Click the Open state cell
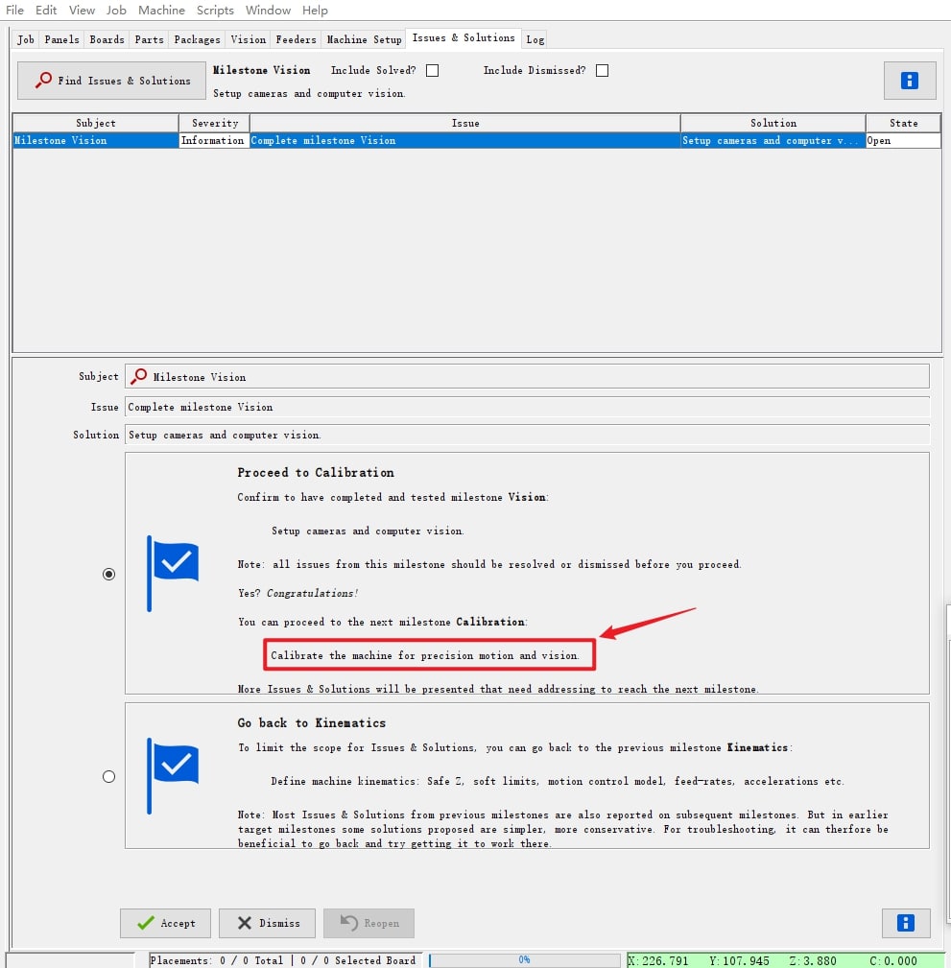The image size is (951, 968). pyautogui.click(x=903, y=141)
